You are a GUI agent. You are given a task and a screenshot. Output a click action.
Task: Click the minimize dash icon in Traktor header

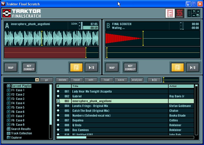point(194,15)
